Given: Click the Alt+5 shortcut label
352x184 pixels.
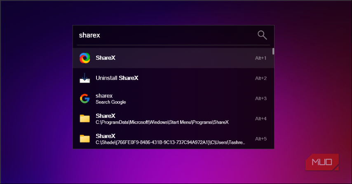Looking at the screenshot, I should pos(261,139).
